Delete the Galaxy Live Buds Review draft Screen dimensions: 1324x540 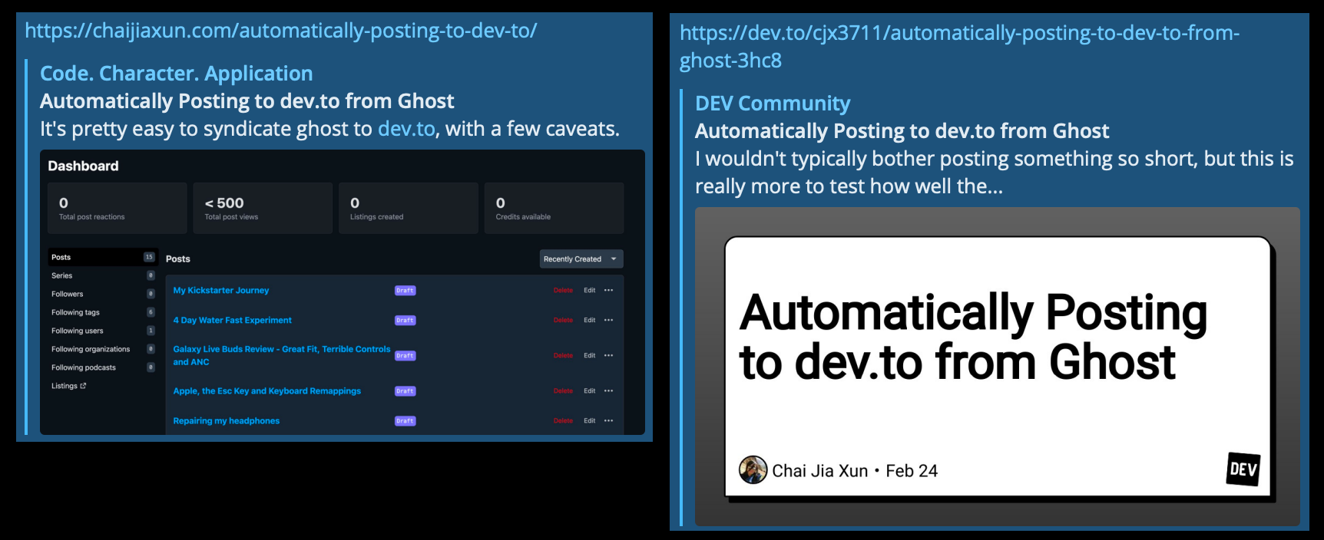click(x=563, y=356)
